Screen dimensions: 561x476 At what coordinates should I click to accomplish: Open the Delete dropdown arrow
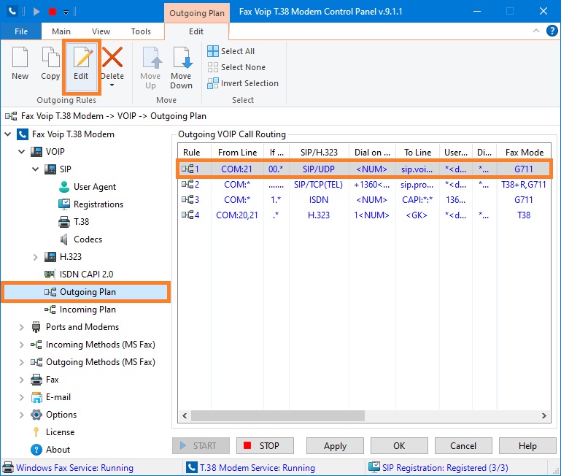112,85
